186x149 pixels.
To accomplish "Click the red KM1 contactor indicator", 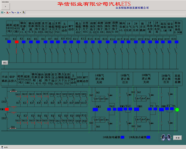I will pyautogui.click(x=7, y=109).
